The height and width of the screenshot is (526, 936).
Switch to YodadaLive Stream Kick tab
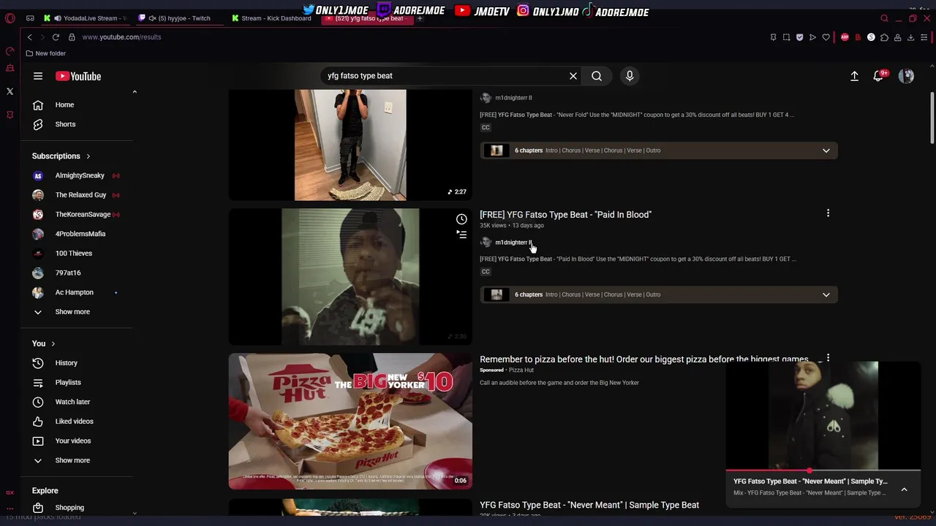click(86, 18)
